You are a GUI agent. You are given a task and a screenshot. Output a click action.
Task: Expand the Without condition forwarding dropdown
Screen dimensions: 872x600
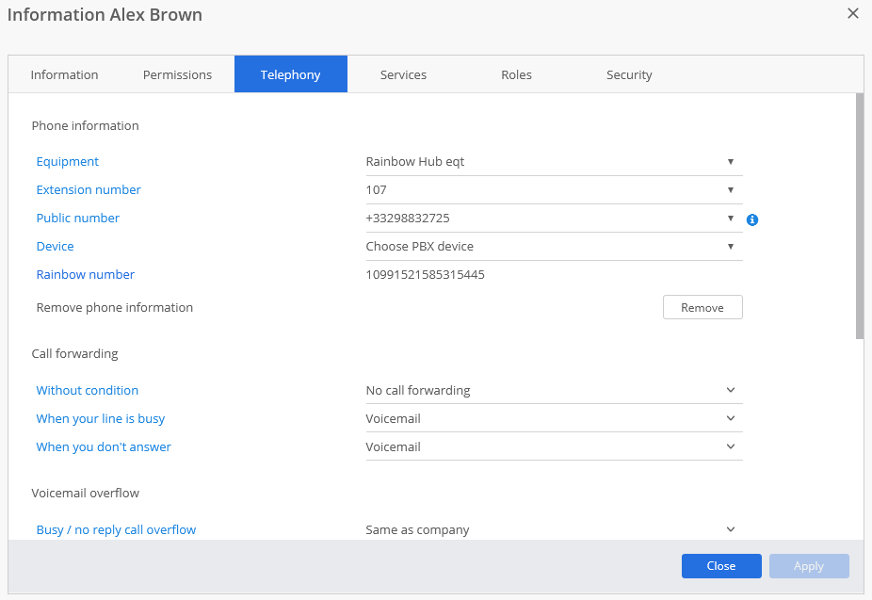click(x=553, y=391)
